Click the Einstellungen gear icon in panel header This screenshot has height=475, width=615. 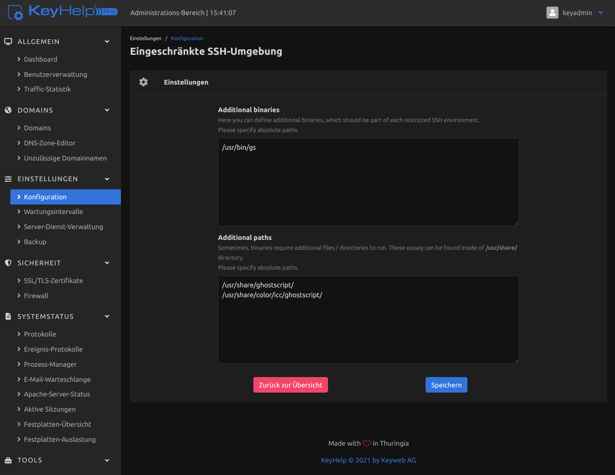pyautogui.click(x=144, y=82)
